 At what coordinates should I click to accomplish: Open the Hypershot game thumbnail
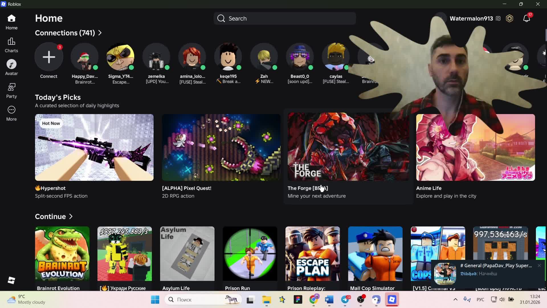click(94, 147)
